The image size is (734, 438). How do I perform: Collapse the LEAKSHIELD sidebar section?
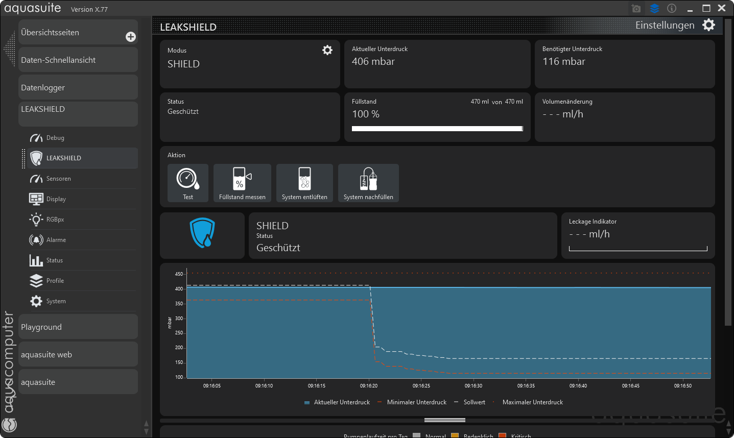(x=78, y=113)
